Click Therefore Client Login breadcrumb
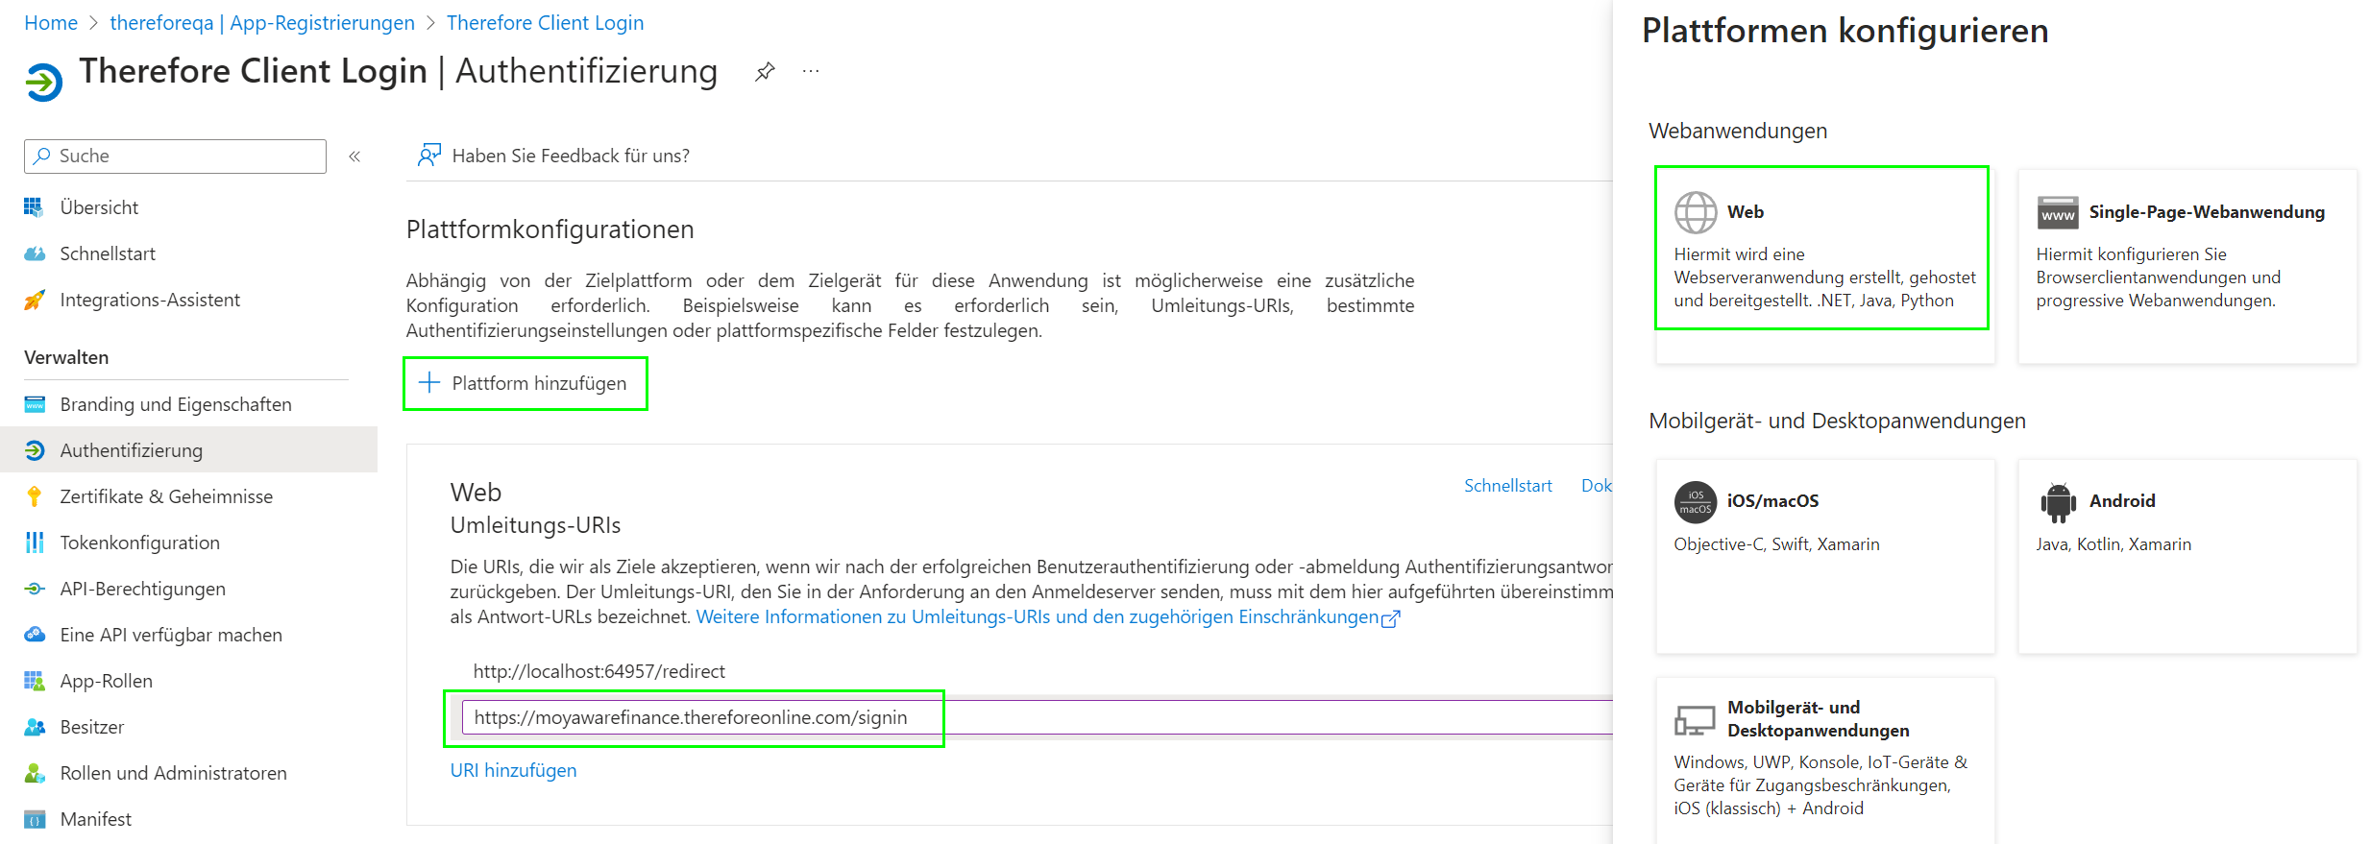Screen dimensions: 2370x844 click(545, 23)
